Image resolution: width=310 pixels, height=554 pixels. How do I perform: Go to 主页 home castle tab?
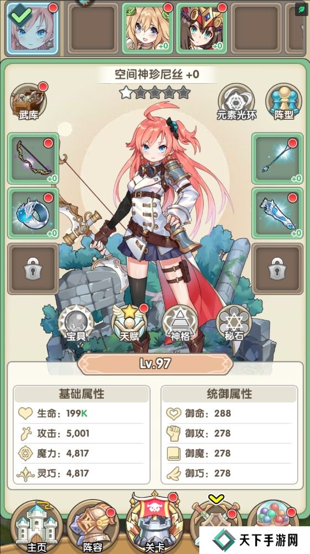click(x=37, y=526)
